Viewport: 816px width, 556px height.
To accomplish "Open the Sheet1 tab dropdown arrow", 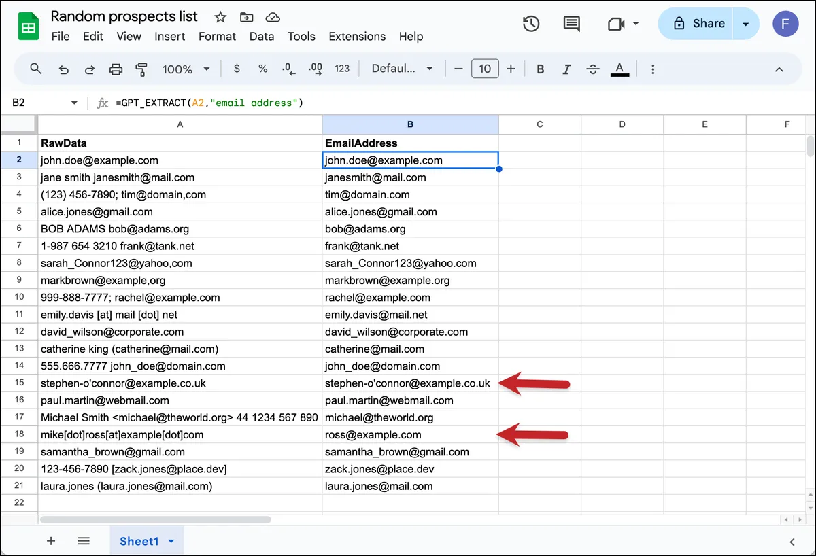I will pyautogui.click(x=171, y=542).
